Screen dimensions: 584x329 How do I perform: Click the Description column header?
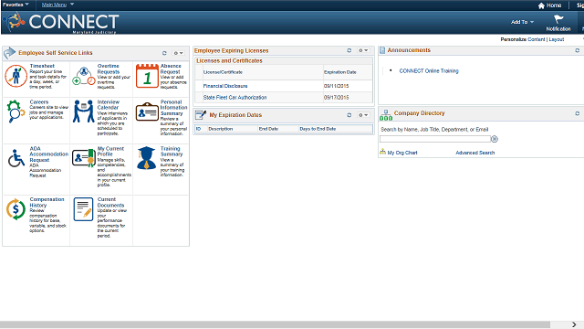[x=221, y=129]
